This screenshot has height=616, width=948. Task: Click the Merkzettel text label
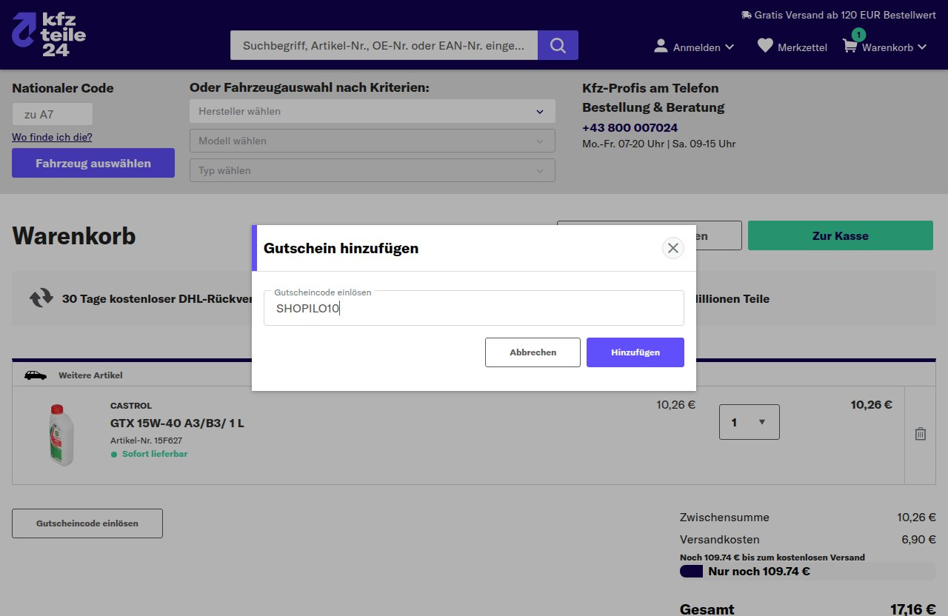pyautogui.click(x=802, y=47)
